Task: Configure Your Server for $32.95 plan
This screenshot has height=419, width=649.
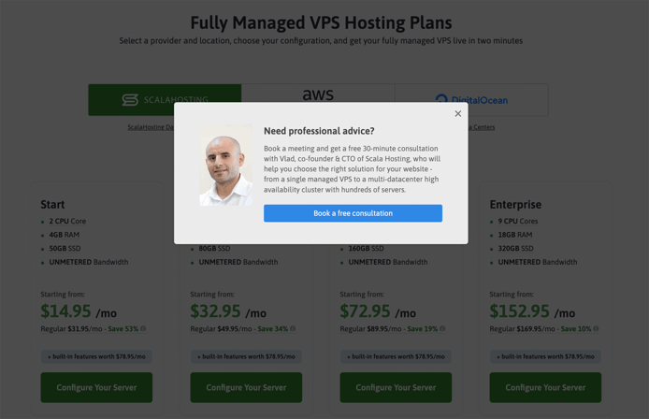Action: [x=246, y=387]
